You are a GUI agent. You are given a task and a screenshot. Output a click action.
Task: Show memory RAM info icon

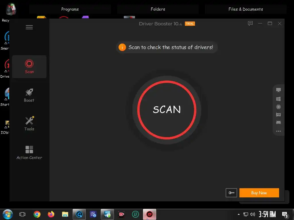tap(278, 123)
